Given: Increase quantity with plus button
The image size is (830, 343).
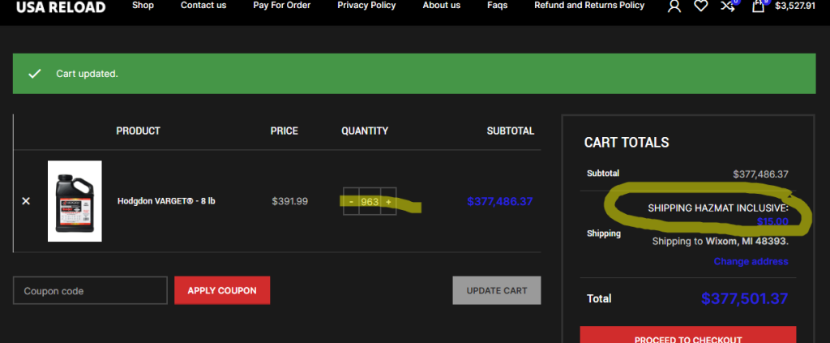Looking at the screenshot, I should coord(388,201).
